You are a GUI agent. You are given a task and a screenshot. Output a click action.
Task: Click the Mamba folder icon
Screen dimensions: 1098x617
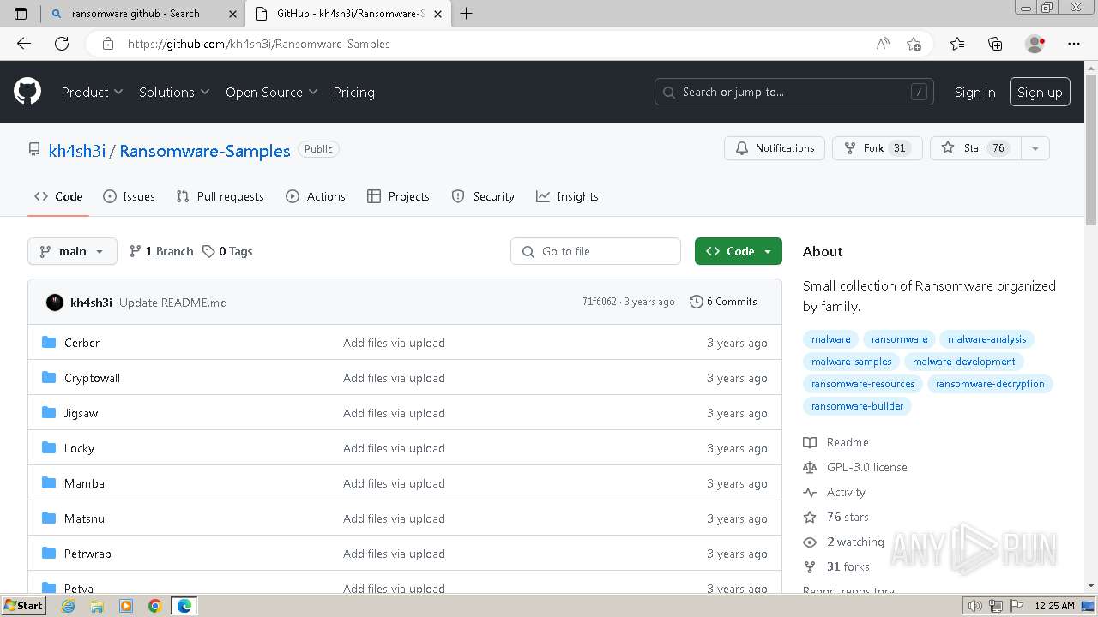tap(49, 483)
